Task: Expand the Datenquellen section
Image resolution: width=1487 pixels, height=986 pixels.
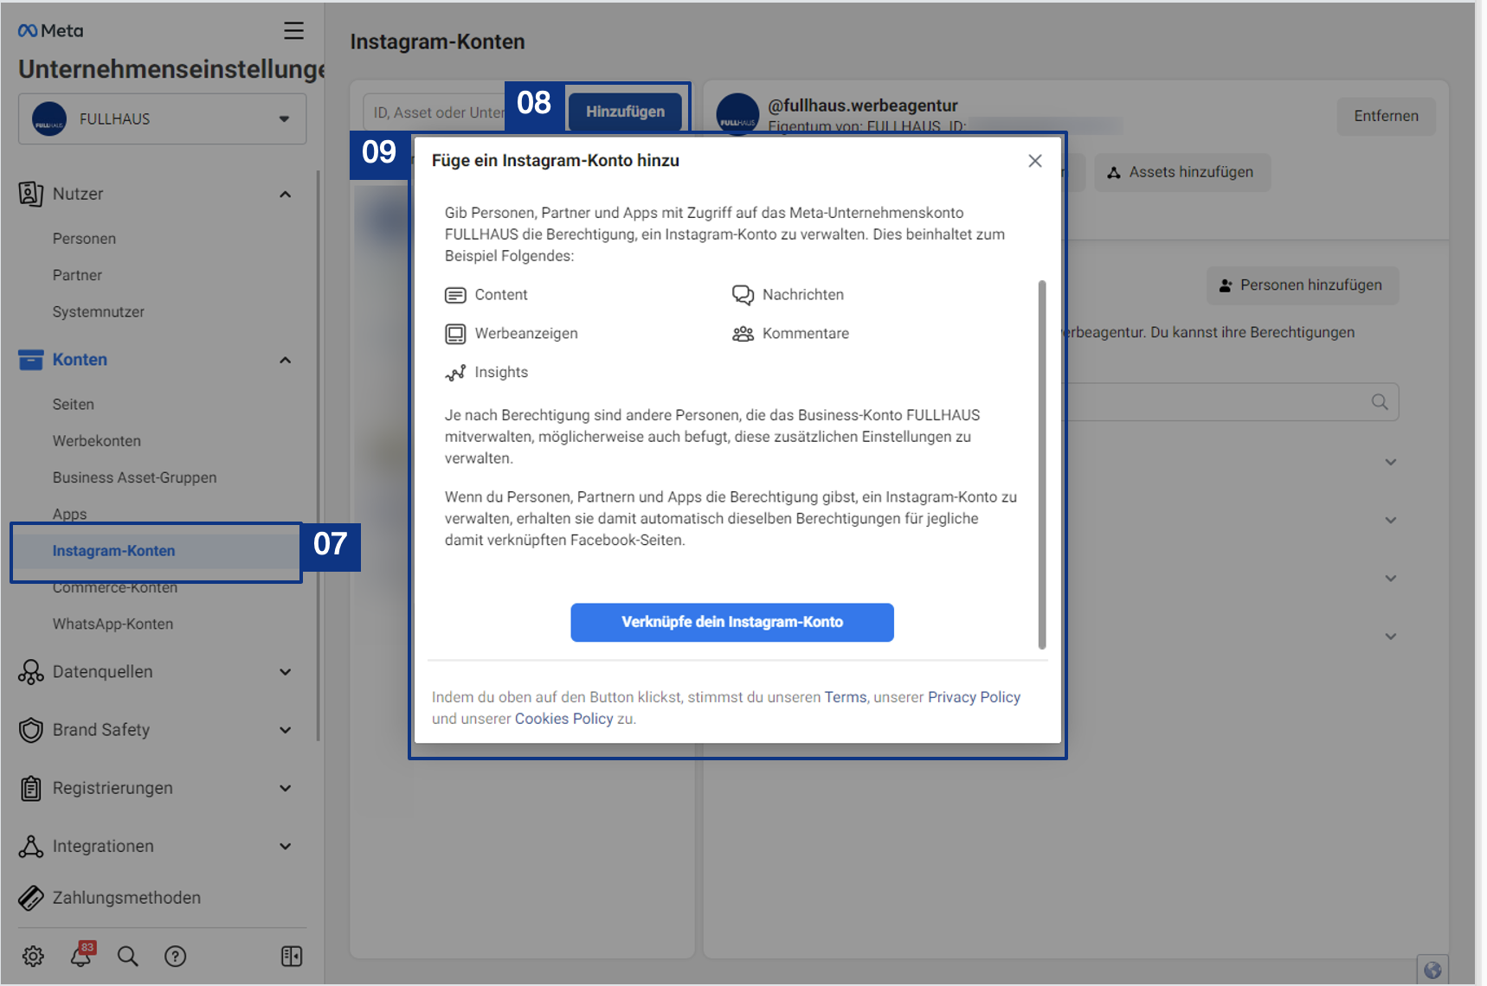Action: pos(285,672)
